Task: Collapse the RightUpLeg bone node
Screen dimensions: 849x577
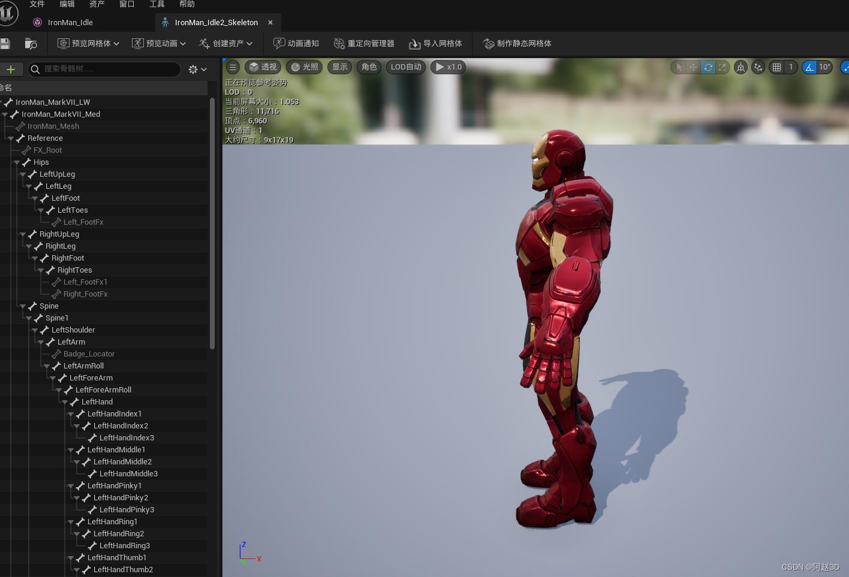Action: pos(23,234)
